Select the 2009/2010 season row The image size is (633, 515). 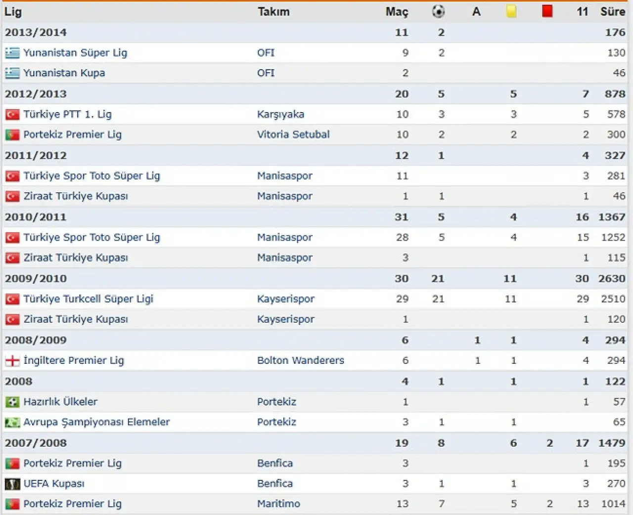[36, 279]
